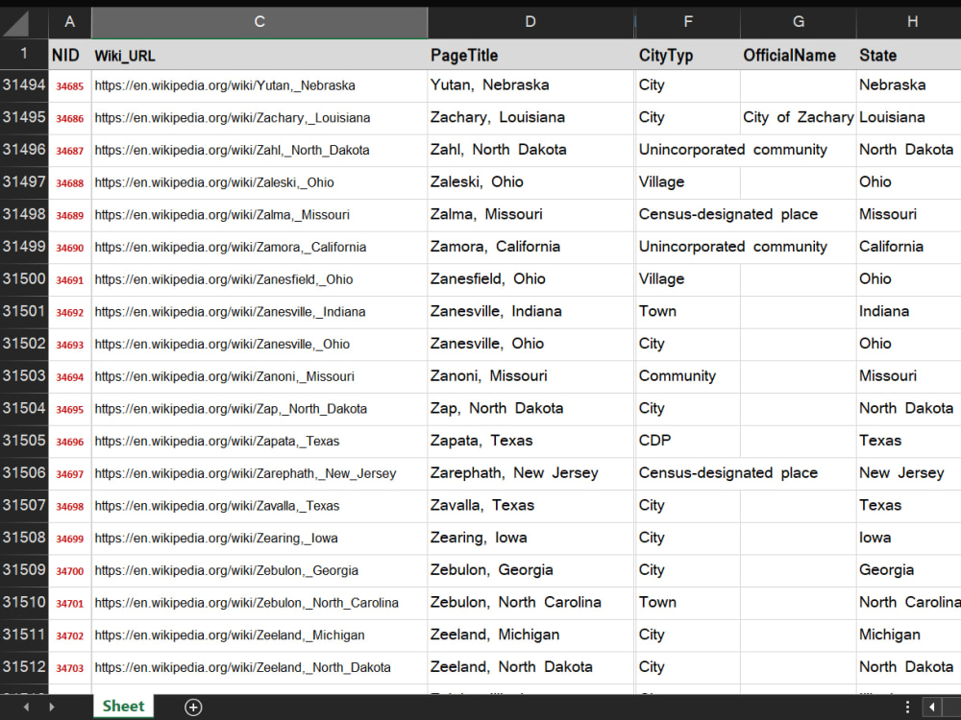
Task: Select row header 31512
Action: pyautogui.click(x=24, y=667)
